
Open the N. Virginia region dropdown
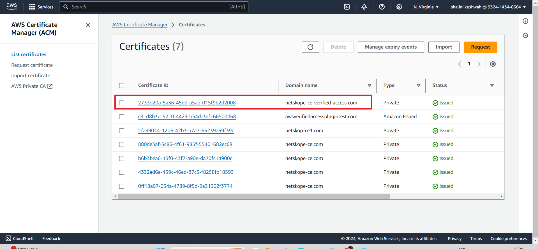click(x=426, y=7)
